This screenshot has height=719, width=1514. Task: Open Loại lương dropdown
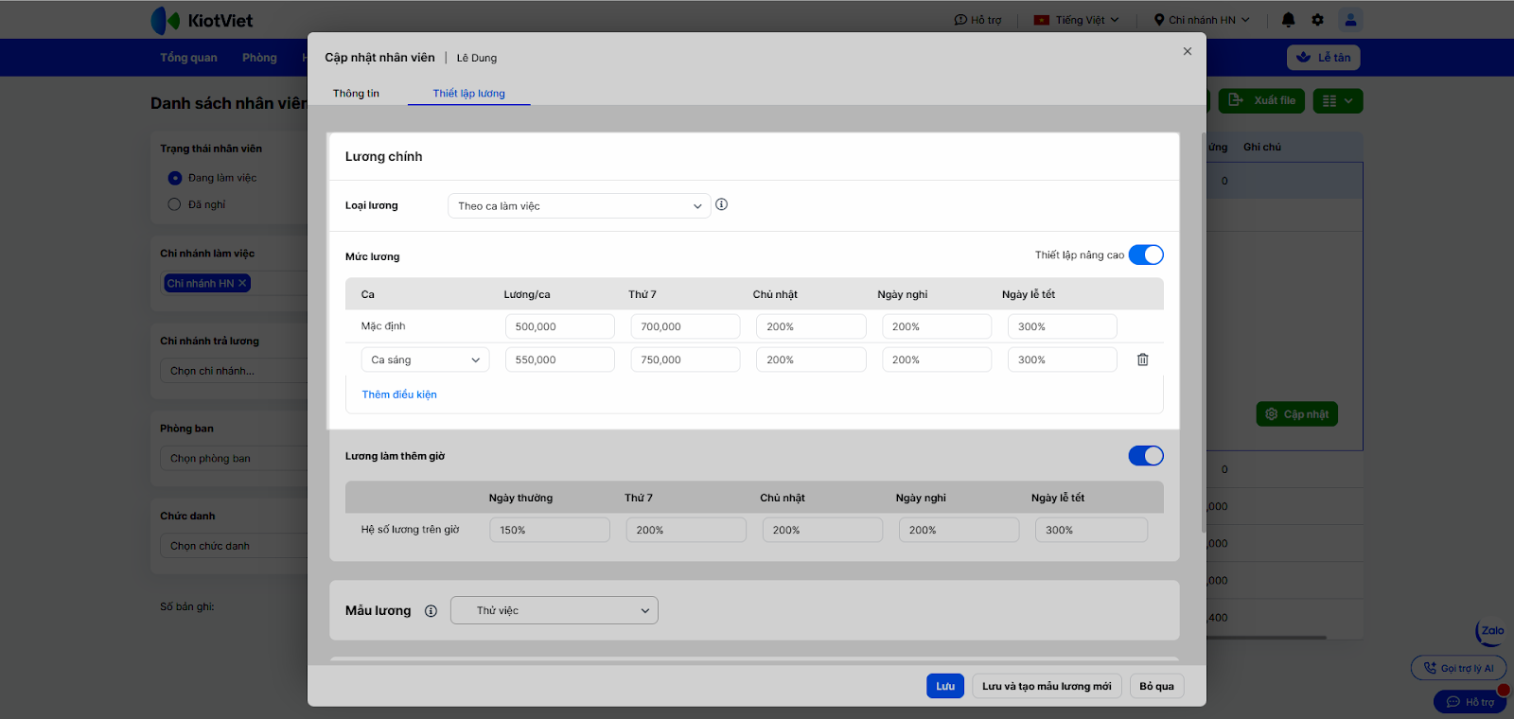578,206
